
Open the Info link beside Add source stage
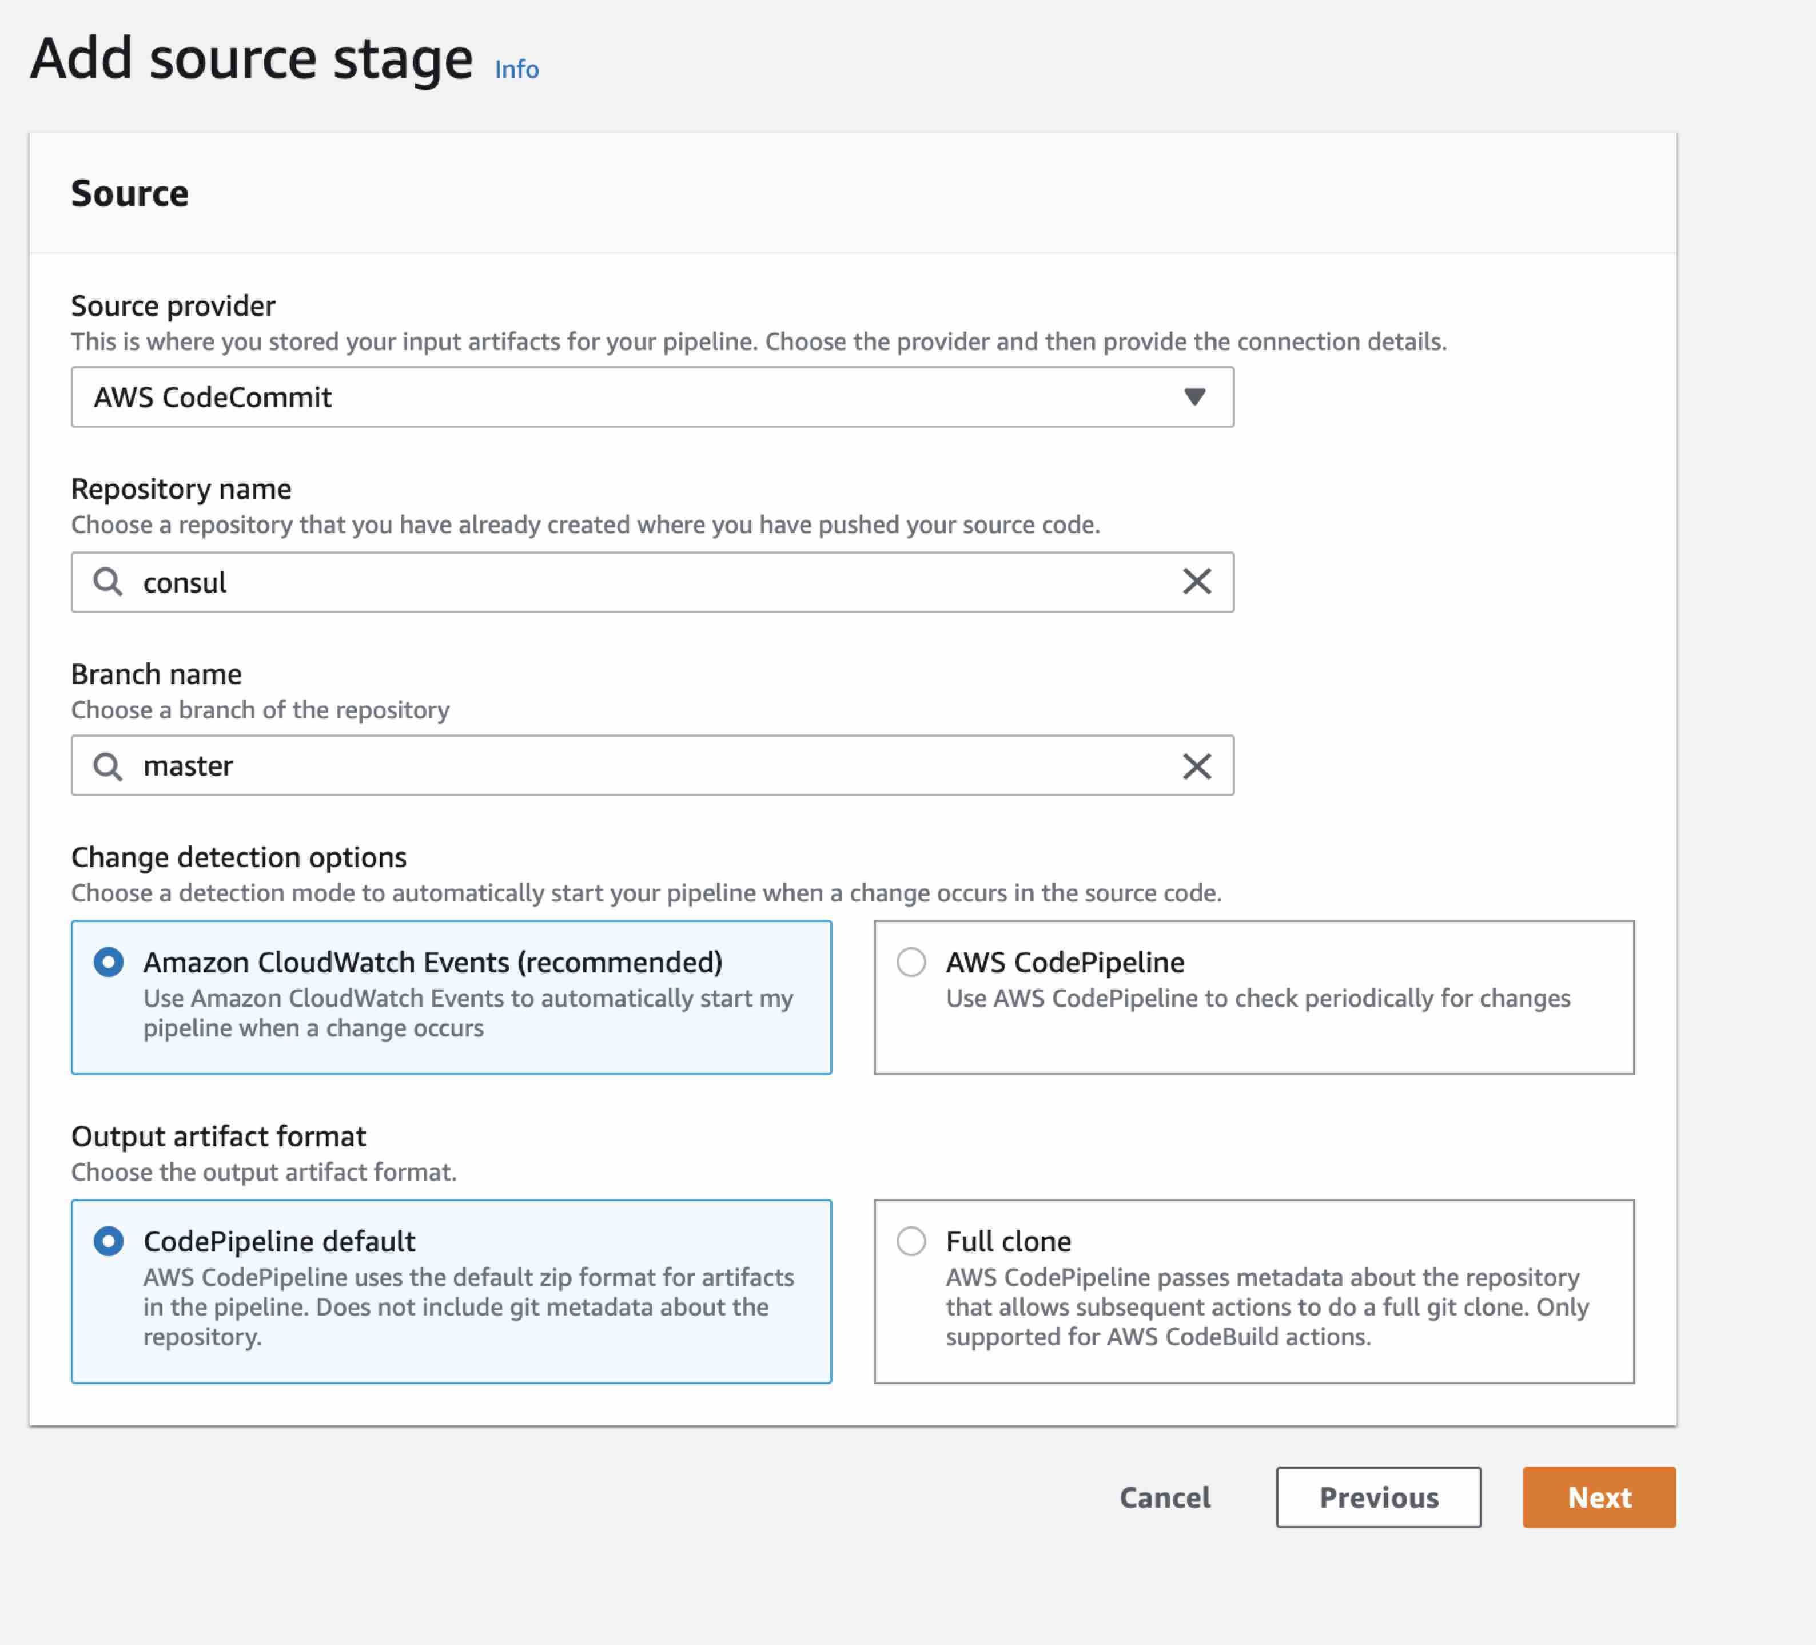pos(516,69)
